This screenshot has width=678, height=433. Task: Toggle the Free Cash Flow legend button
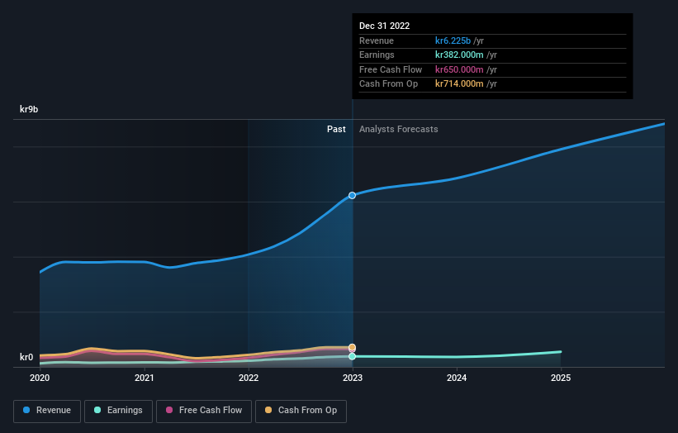tap(204, 411)
